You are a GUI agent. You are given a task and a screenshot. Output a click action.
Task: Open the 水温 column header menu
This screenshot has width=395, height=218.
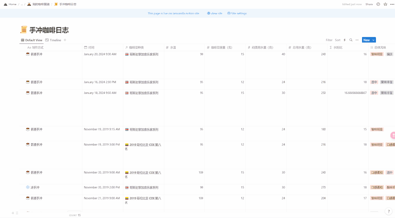point(184,47)
